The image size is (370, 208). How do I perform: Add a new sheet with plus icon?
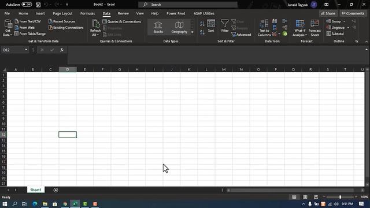55,190
